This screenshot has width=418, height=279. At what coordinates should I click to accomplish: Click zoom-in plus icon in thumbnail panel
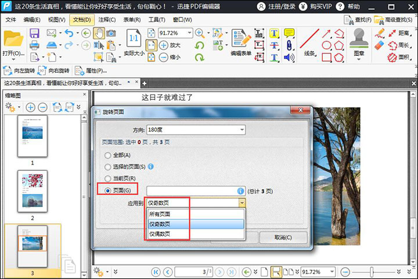[30, 108]
